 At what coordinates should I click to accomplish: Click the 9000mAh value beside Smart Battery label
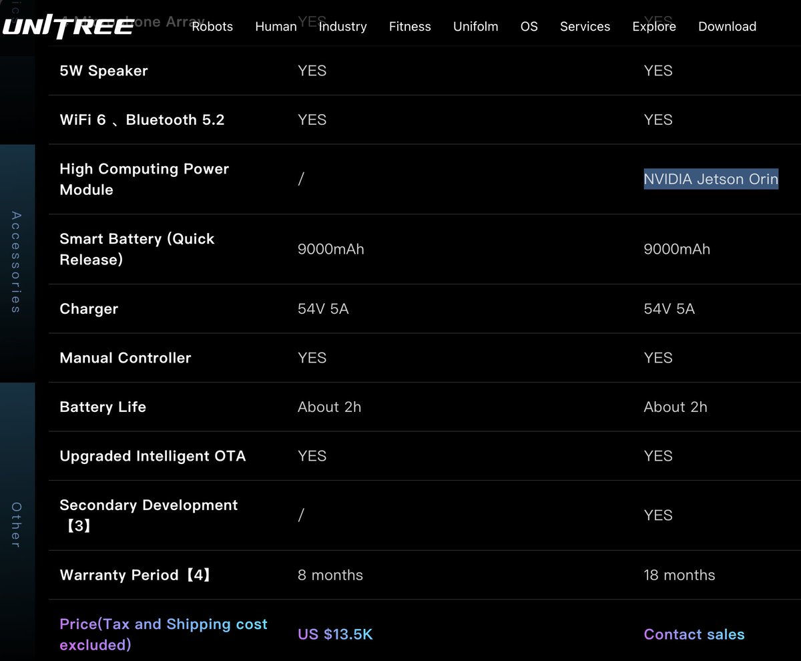[x=331, y=249]
